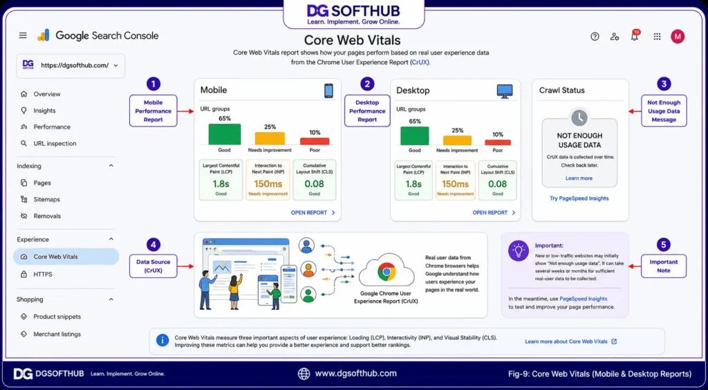The height and width of the screenshot is (390, 708).
Task: Click the Pages document icon
Action: tap(24, 183)
